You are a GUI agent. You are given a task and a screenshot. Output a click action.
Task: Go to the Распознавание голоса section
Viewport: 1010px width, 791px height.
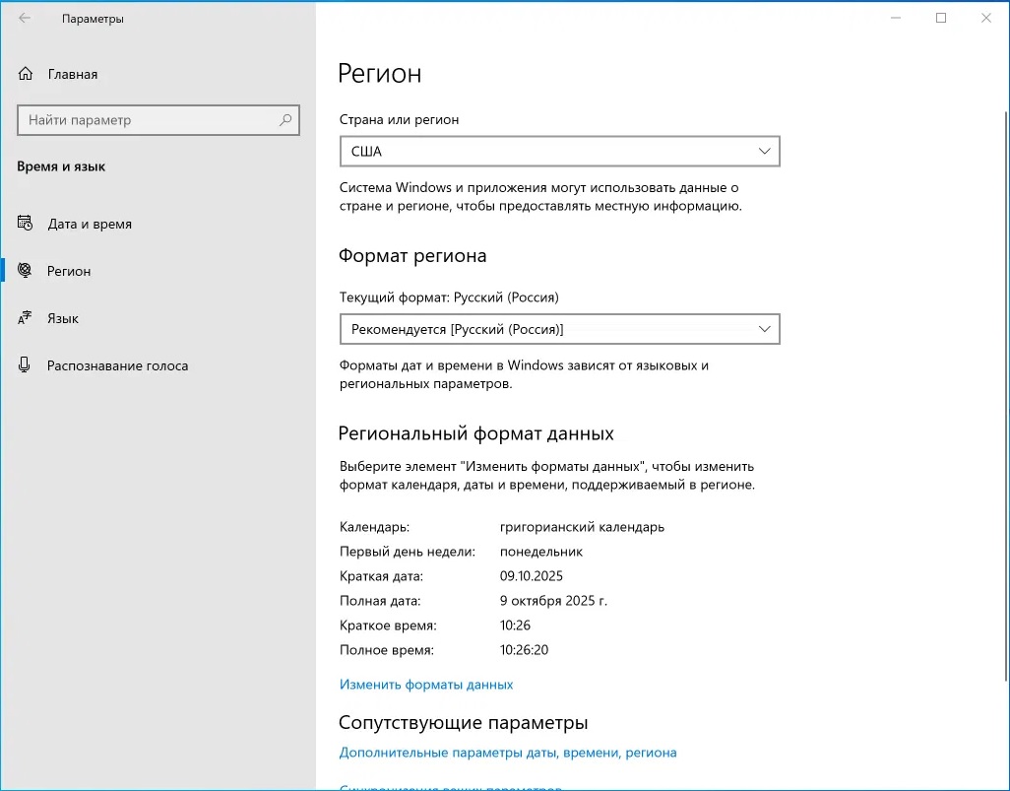tap(117, 365)
